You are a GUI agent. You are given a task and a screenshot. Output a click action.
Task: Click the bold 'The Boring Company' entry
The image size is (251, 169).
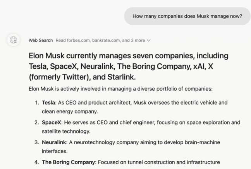[68, 162]
